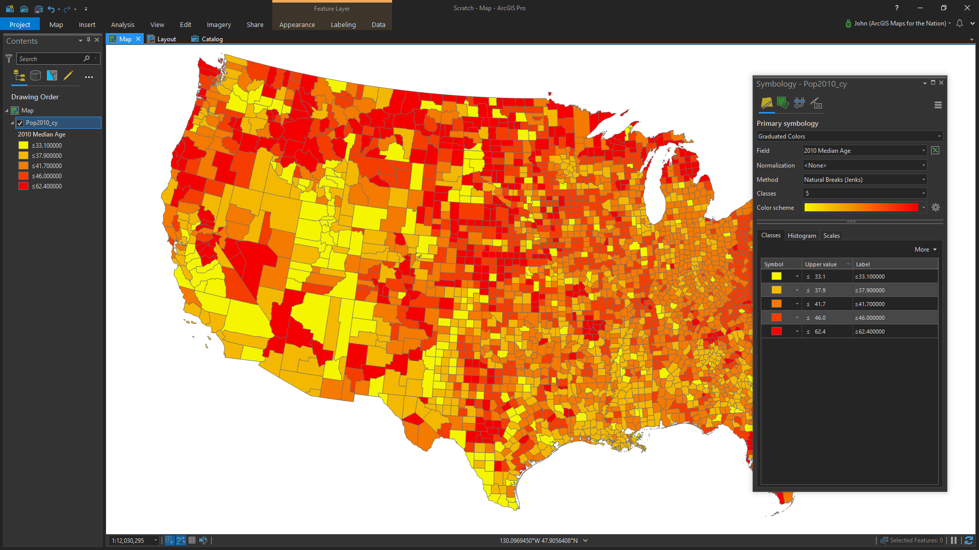Click the expression builder icon beside Field
979x550 pixels.
pyautogui.click(x=935, y=150)
